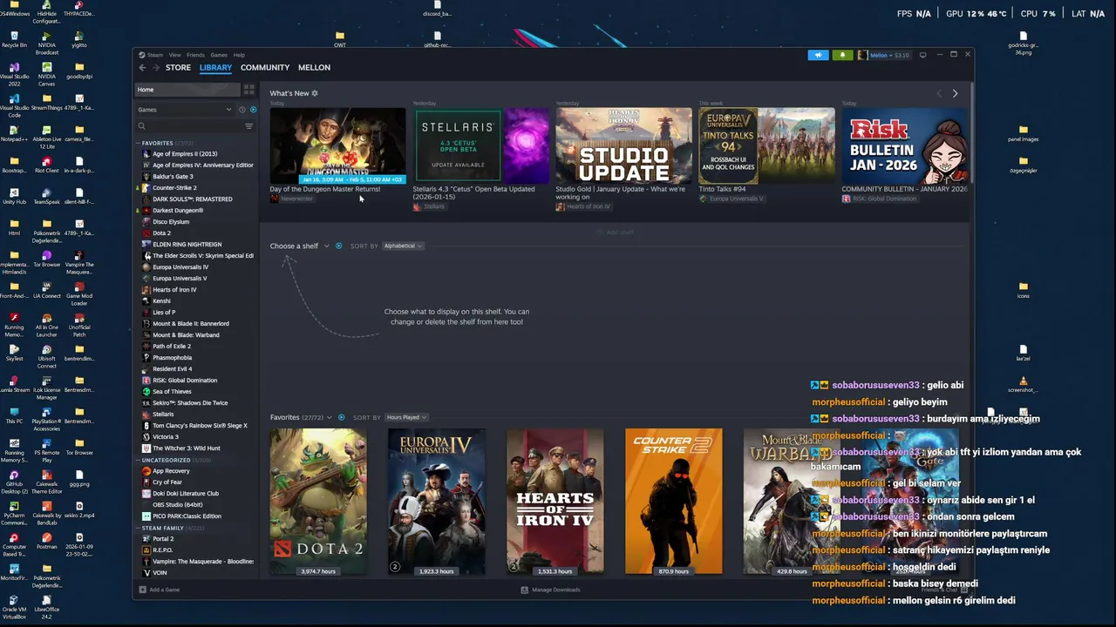Screen dimensions: 1116x627
Task: Open Europa Universalis IV cover art
Action: click(x=436, y=501)
